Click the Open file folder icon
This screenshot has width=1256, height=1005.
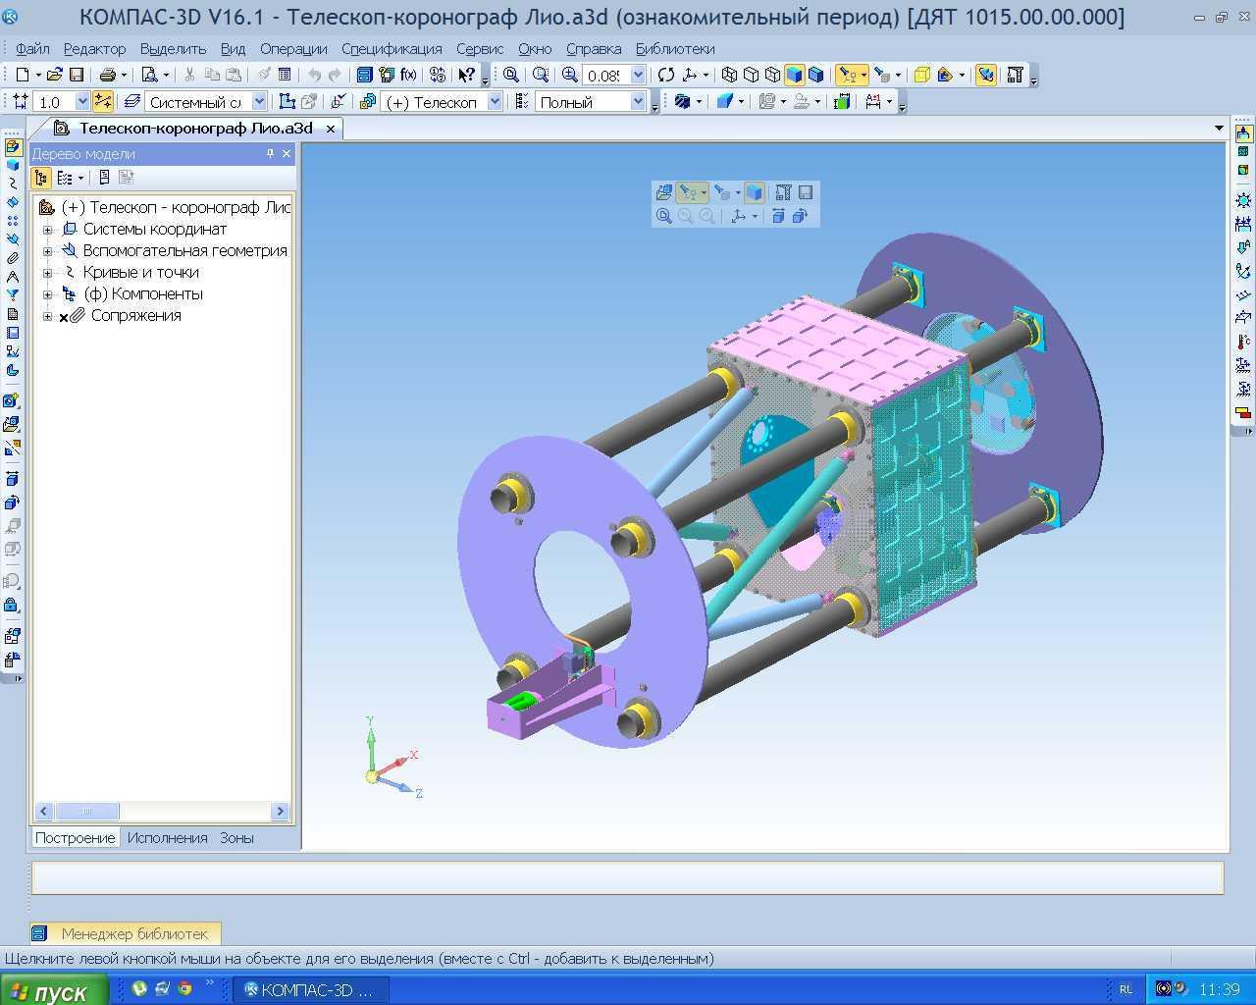point(55,75)
